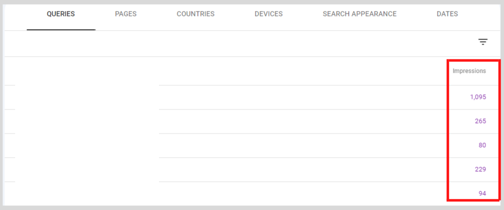This screenshot has width=504, height=210.
Task: Open the filter rows icon
Action: (x=483, y=42)
